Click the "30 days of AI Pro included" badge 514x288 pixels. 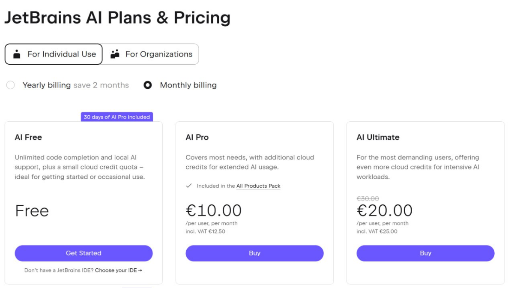pyautogui.click(x=117, y=117)
